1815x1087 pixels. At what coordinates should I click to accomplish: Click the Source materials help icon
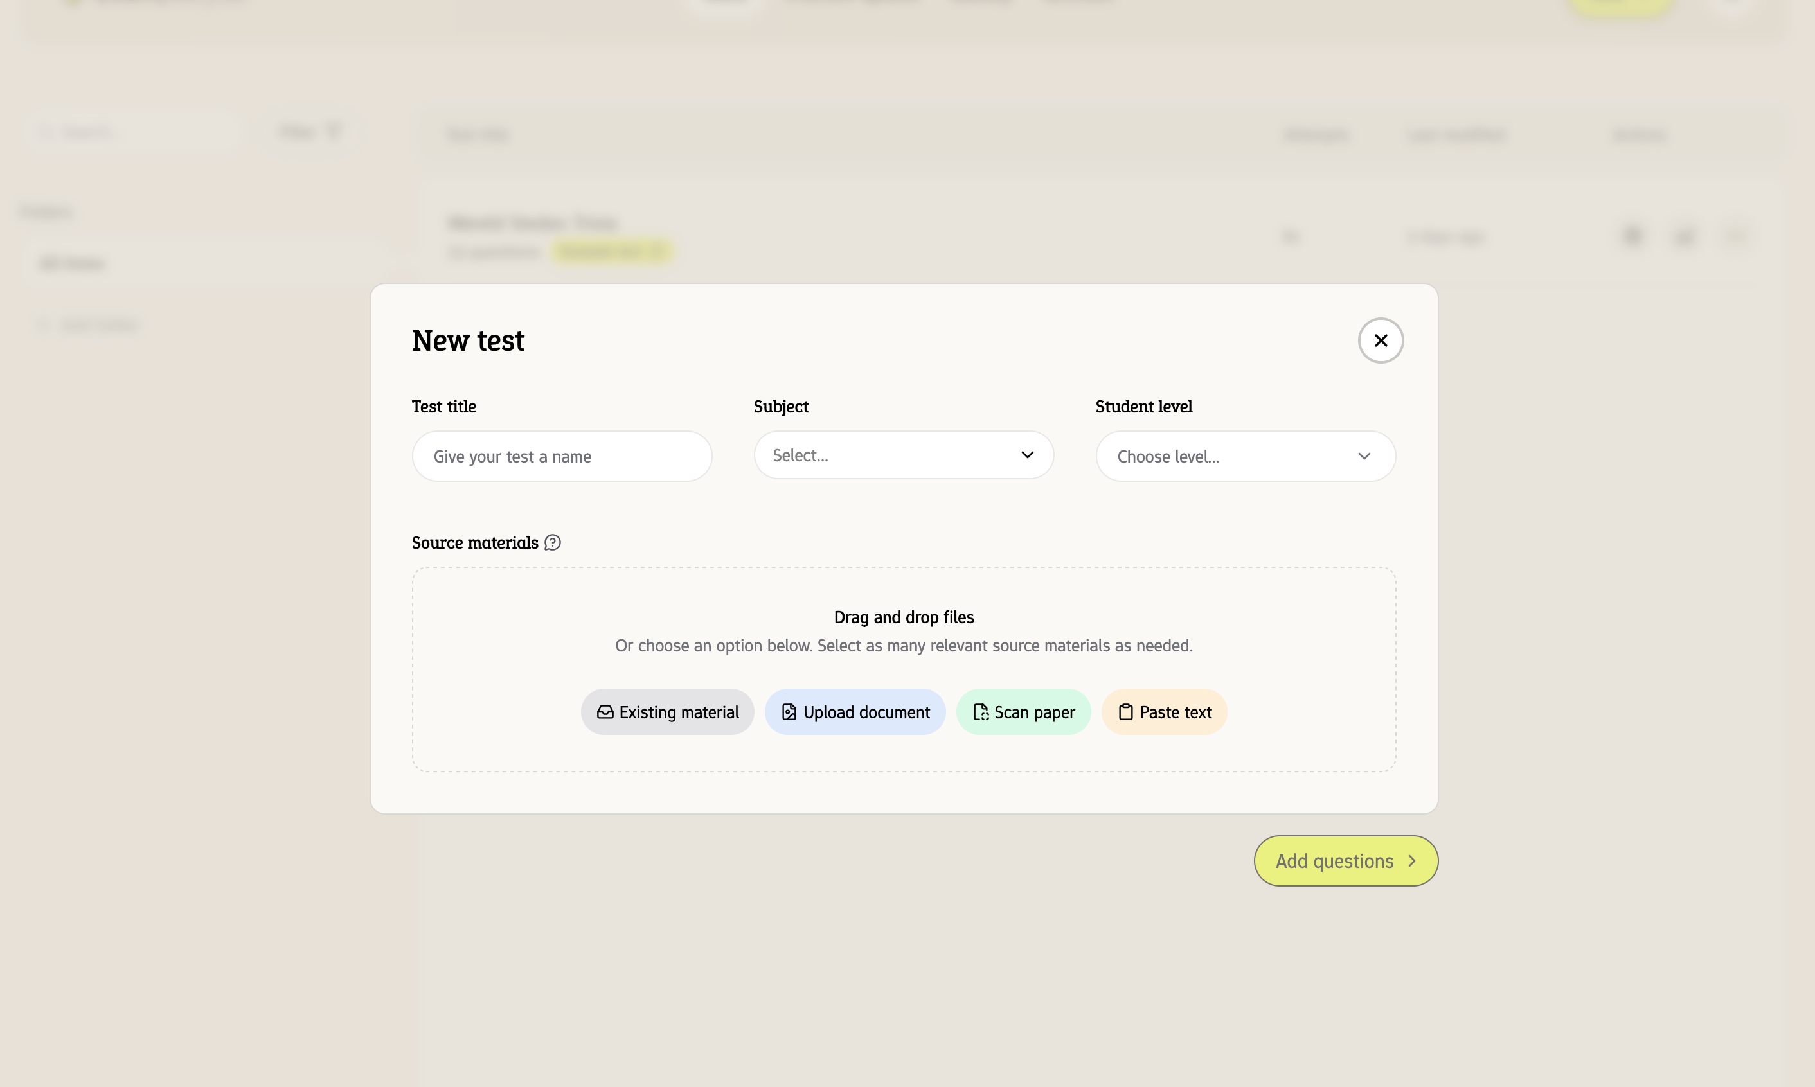click(553, 543)
